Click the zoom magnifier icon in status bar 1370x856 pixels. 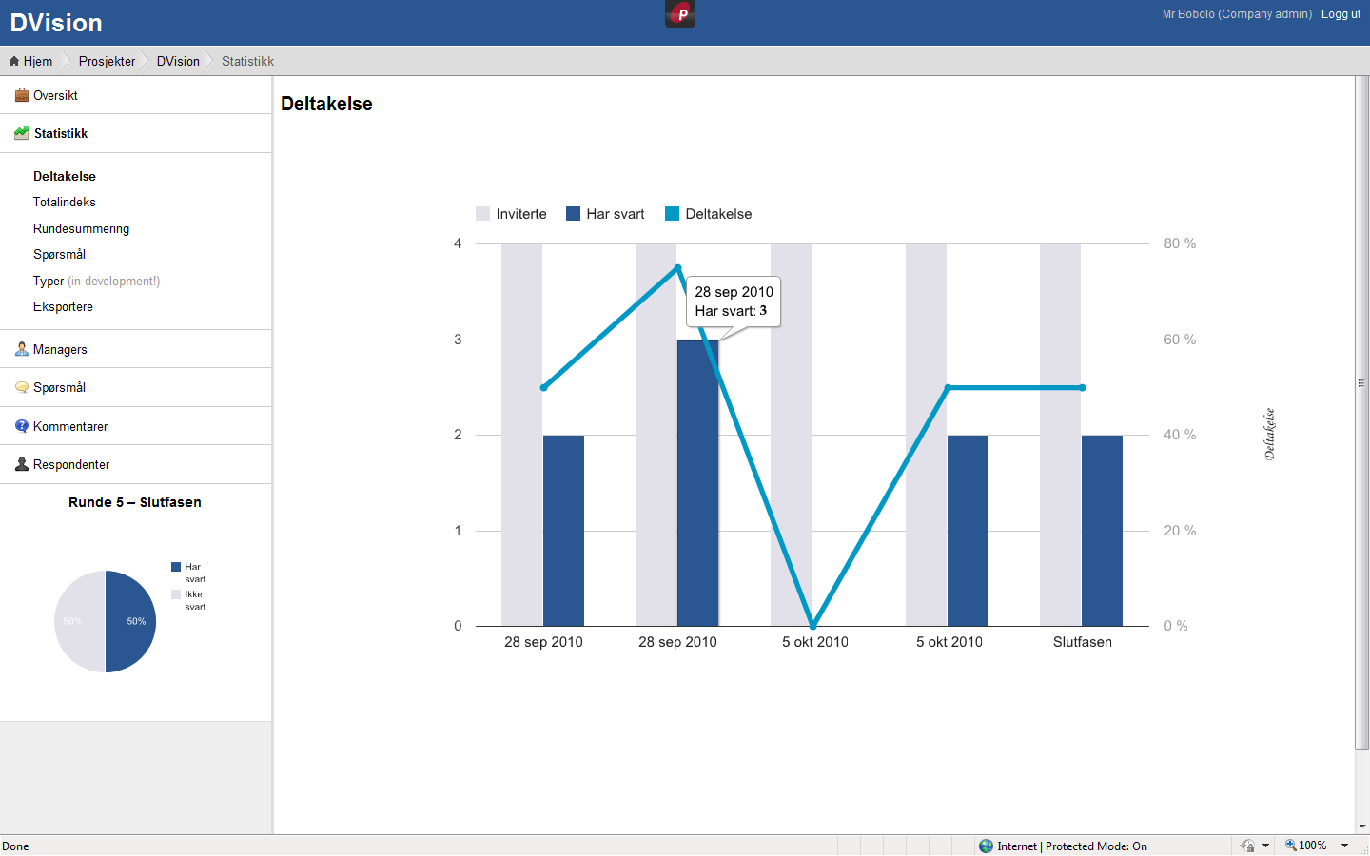pos(1291,846)
